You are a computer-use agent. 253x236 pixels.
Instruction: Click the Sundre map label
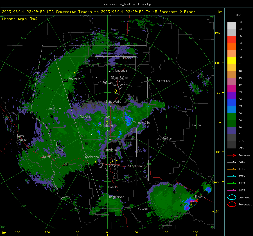coord(85,116)
